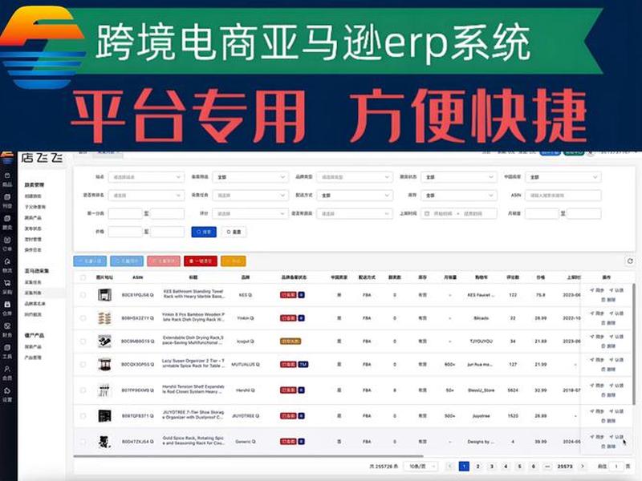Check the JIUYOTREE 7-Tier Shoe Storage row
642x481 pixels.
coord(83,416)
